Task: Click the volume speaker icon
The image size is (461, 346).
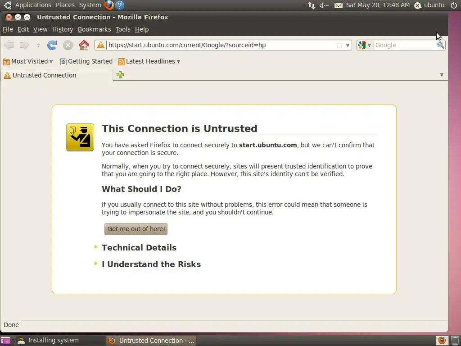Action: tap(324, 5)
